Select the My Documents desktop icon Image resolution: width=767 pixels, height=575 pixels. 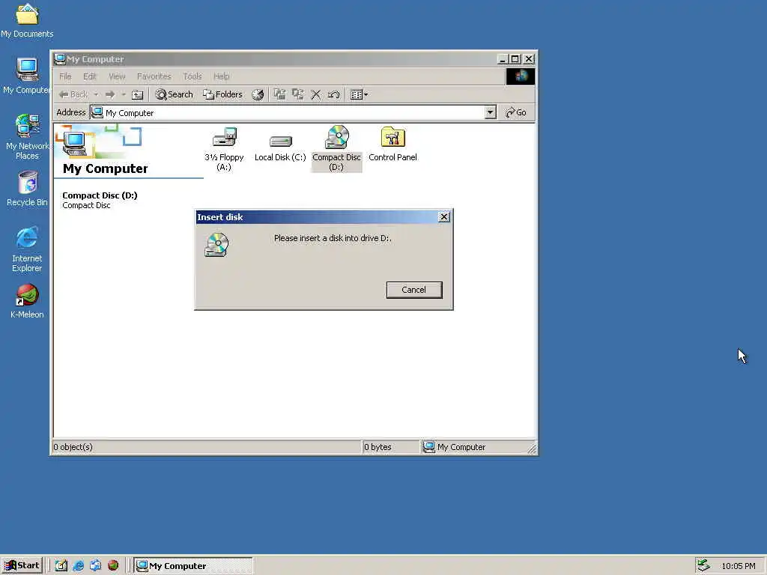tap(27, 21)
